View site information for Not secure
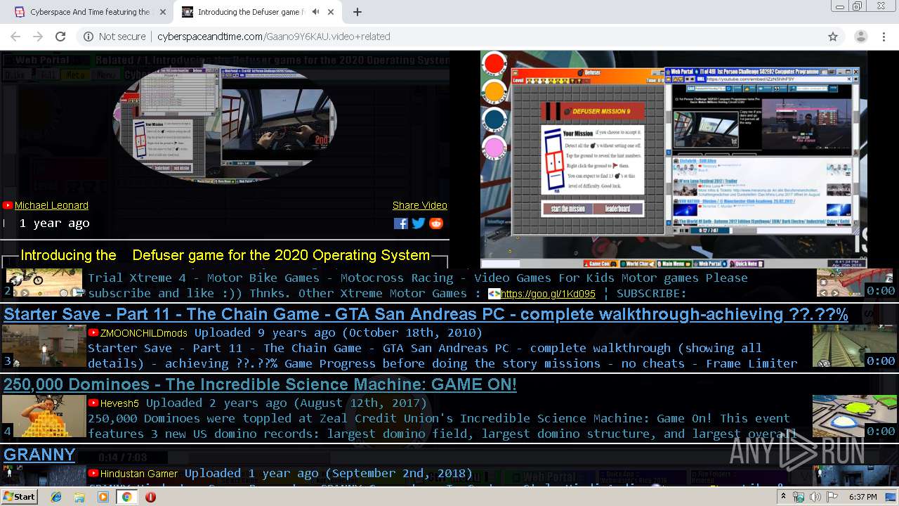Screen dimensions: 899x506 [114, 37]
